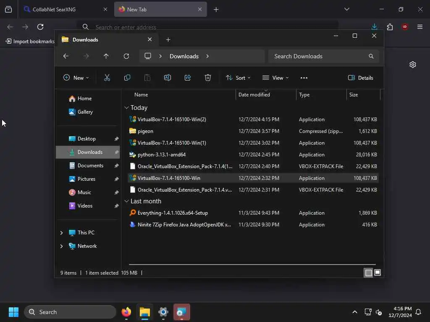Sort by Date modified column header
Screen dimensions: 430x322
[x=266, y=95]
